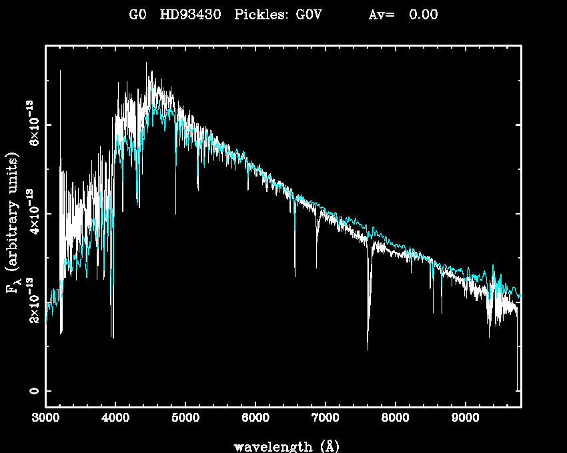This screenshot has height=453, width=567.
Task: Click the Pickles: G0V template label
Action: (x=278, y=15)
